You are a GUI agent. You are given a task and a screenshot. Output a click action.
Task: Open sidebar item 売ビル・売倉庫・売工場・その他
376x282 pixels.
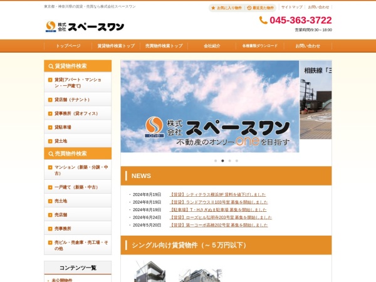(78, 245)
